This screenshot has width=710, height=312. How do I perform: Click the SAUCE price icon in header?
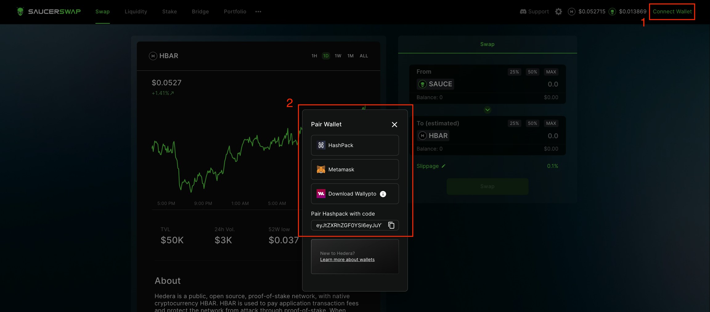pyautogui.click(x=612, y=12)
